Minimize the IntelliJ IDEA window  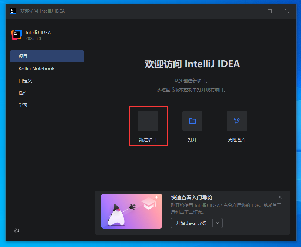(x=252, y=11)
